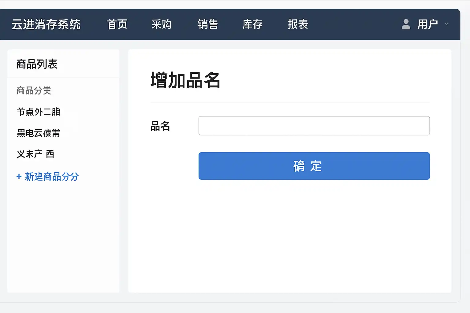The image size is (470, 313).
Task: Click the 增加品名 page heading
Action: pos(185,80)
